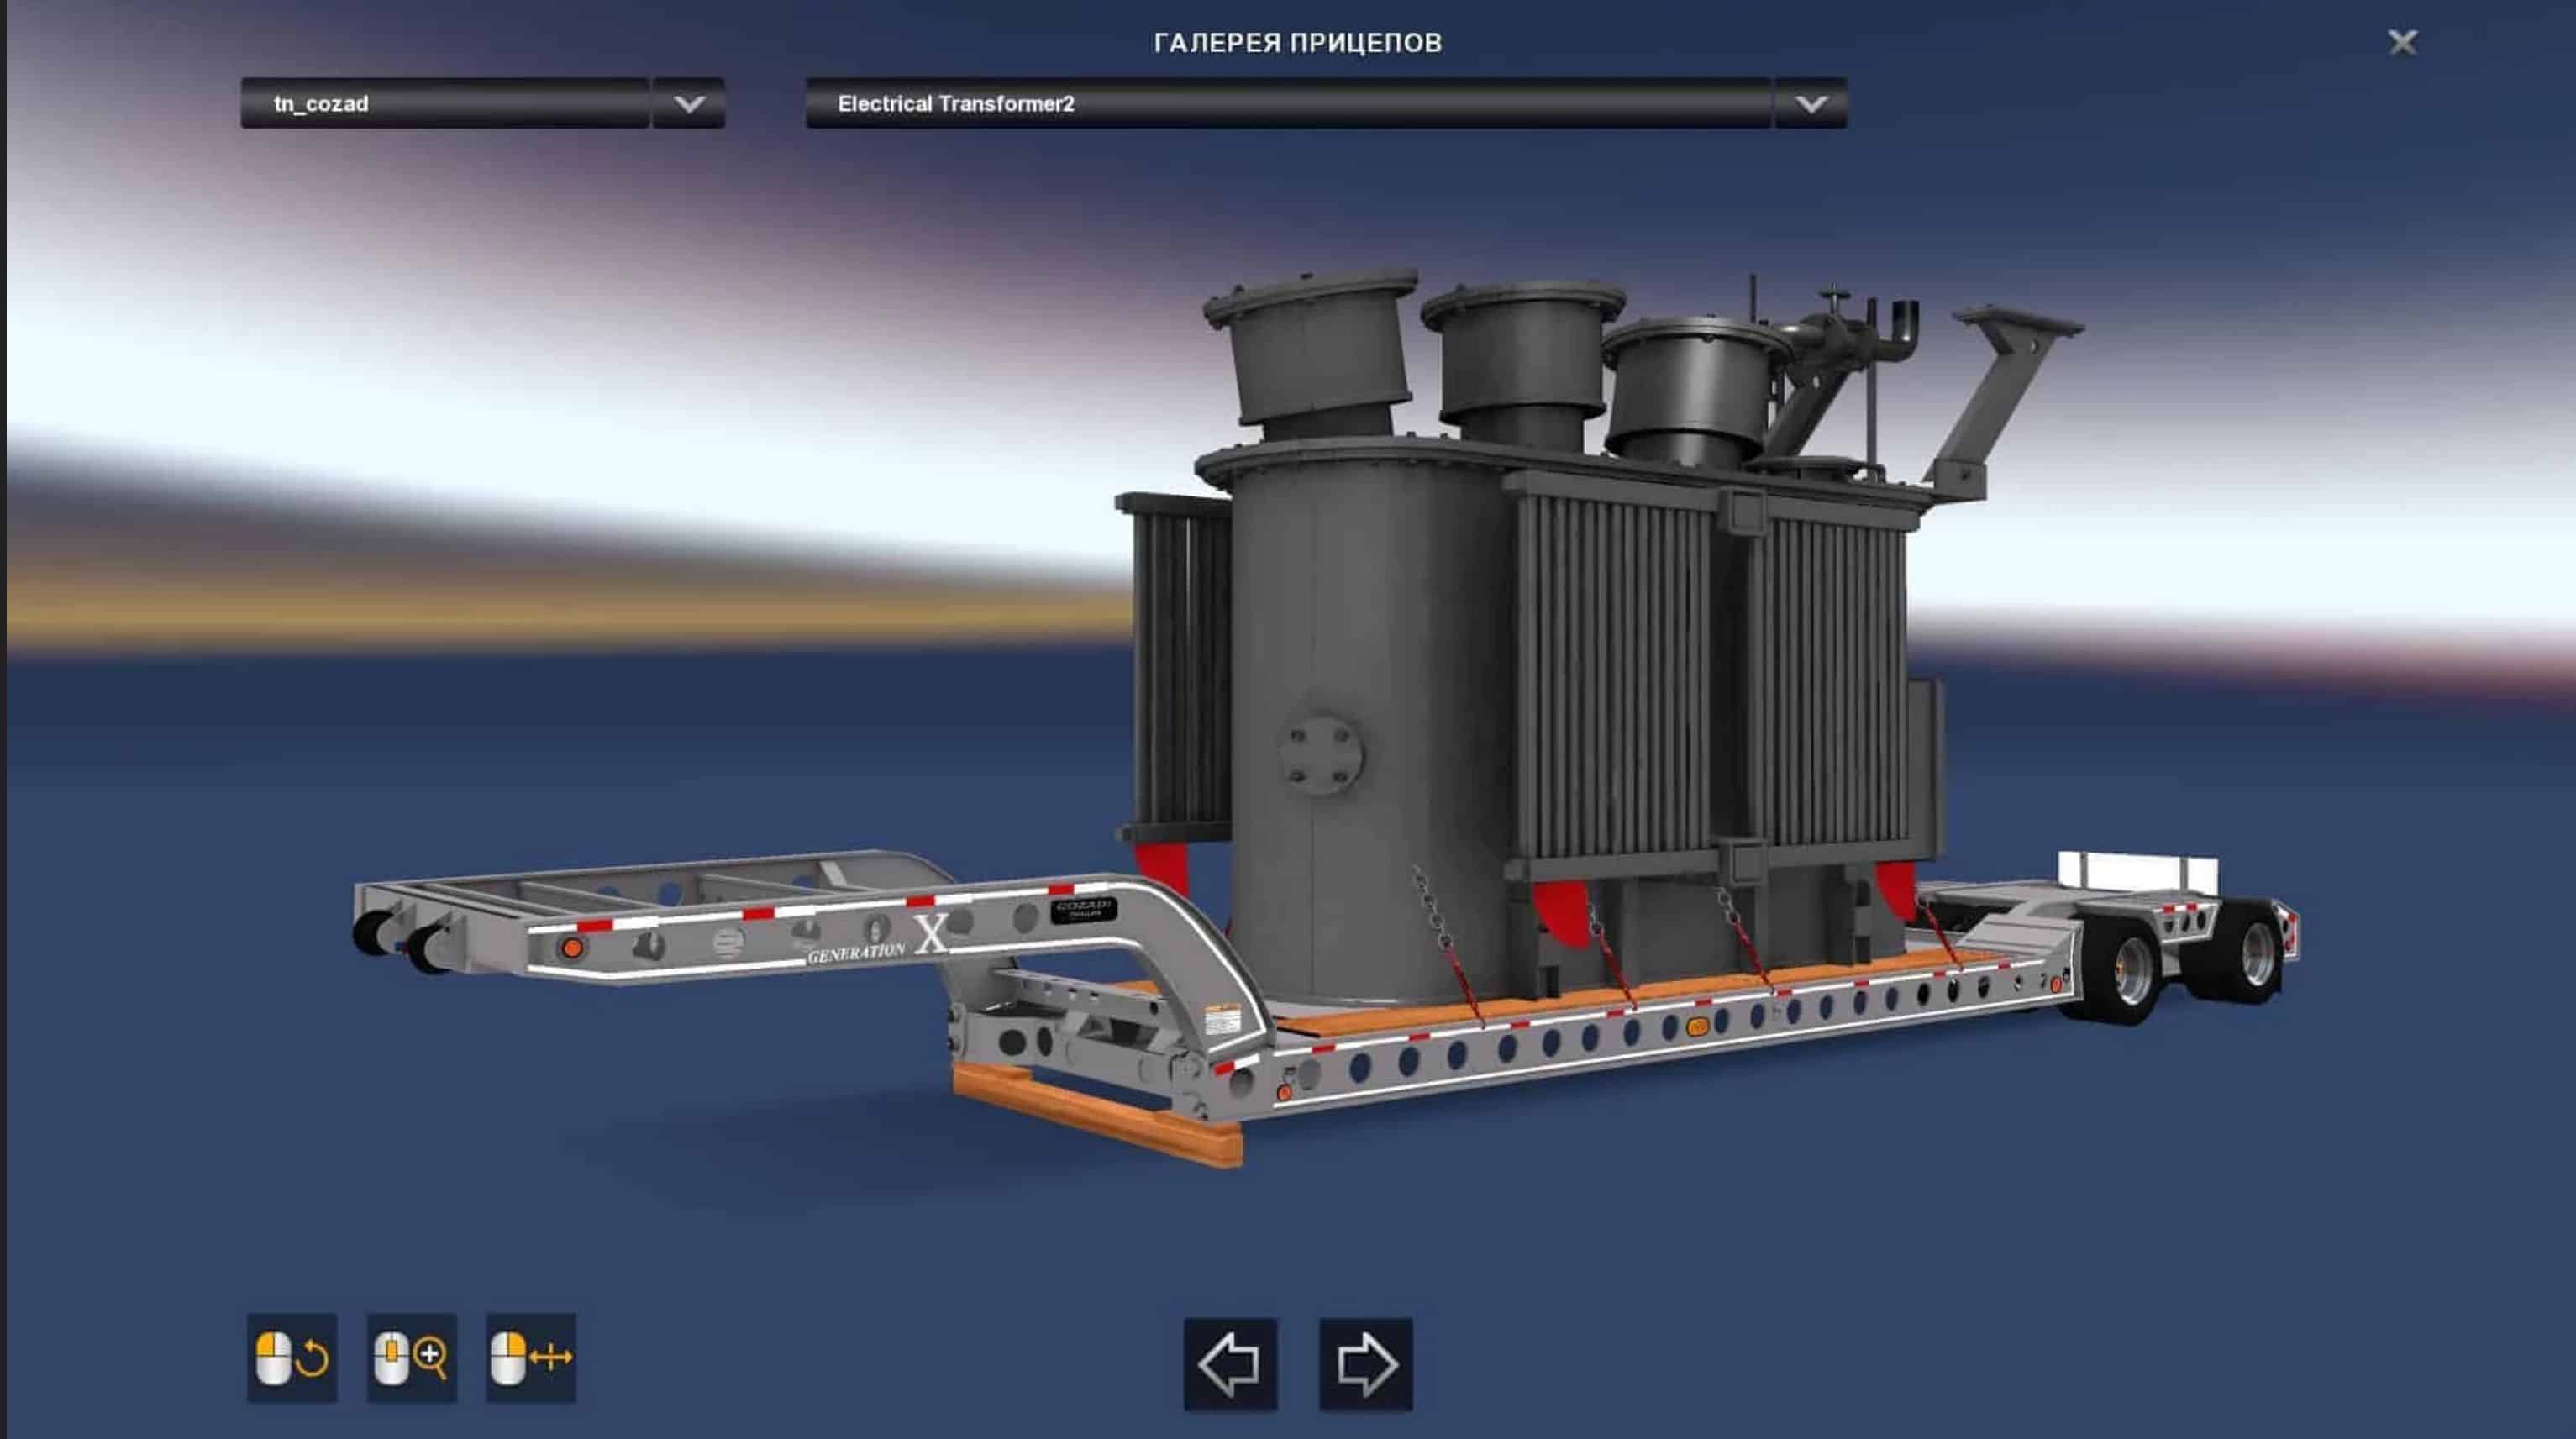
Task: Click the mouse pan arrows icon
Action: pos(530,1357)
